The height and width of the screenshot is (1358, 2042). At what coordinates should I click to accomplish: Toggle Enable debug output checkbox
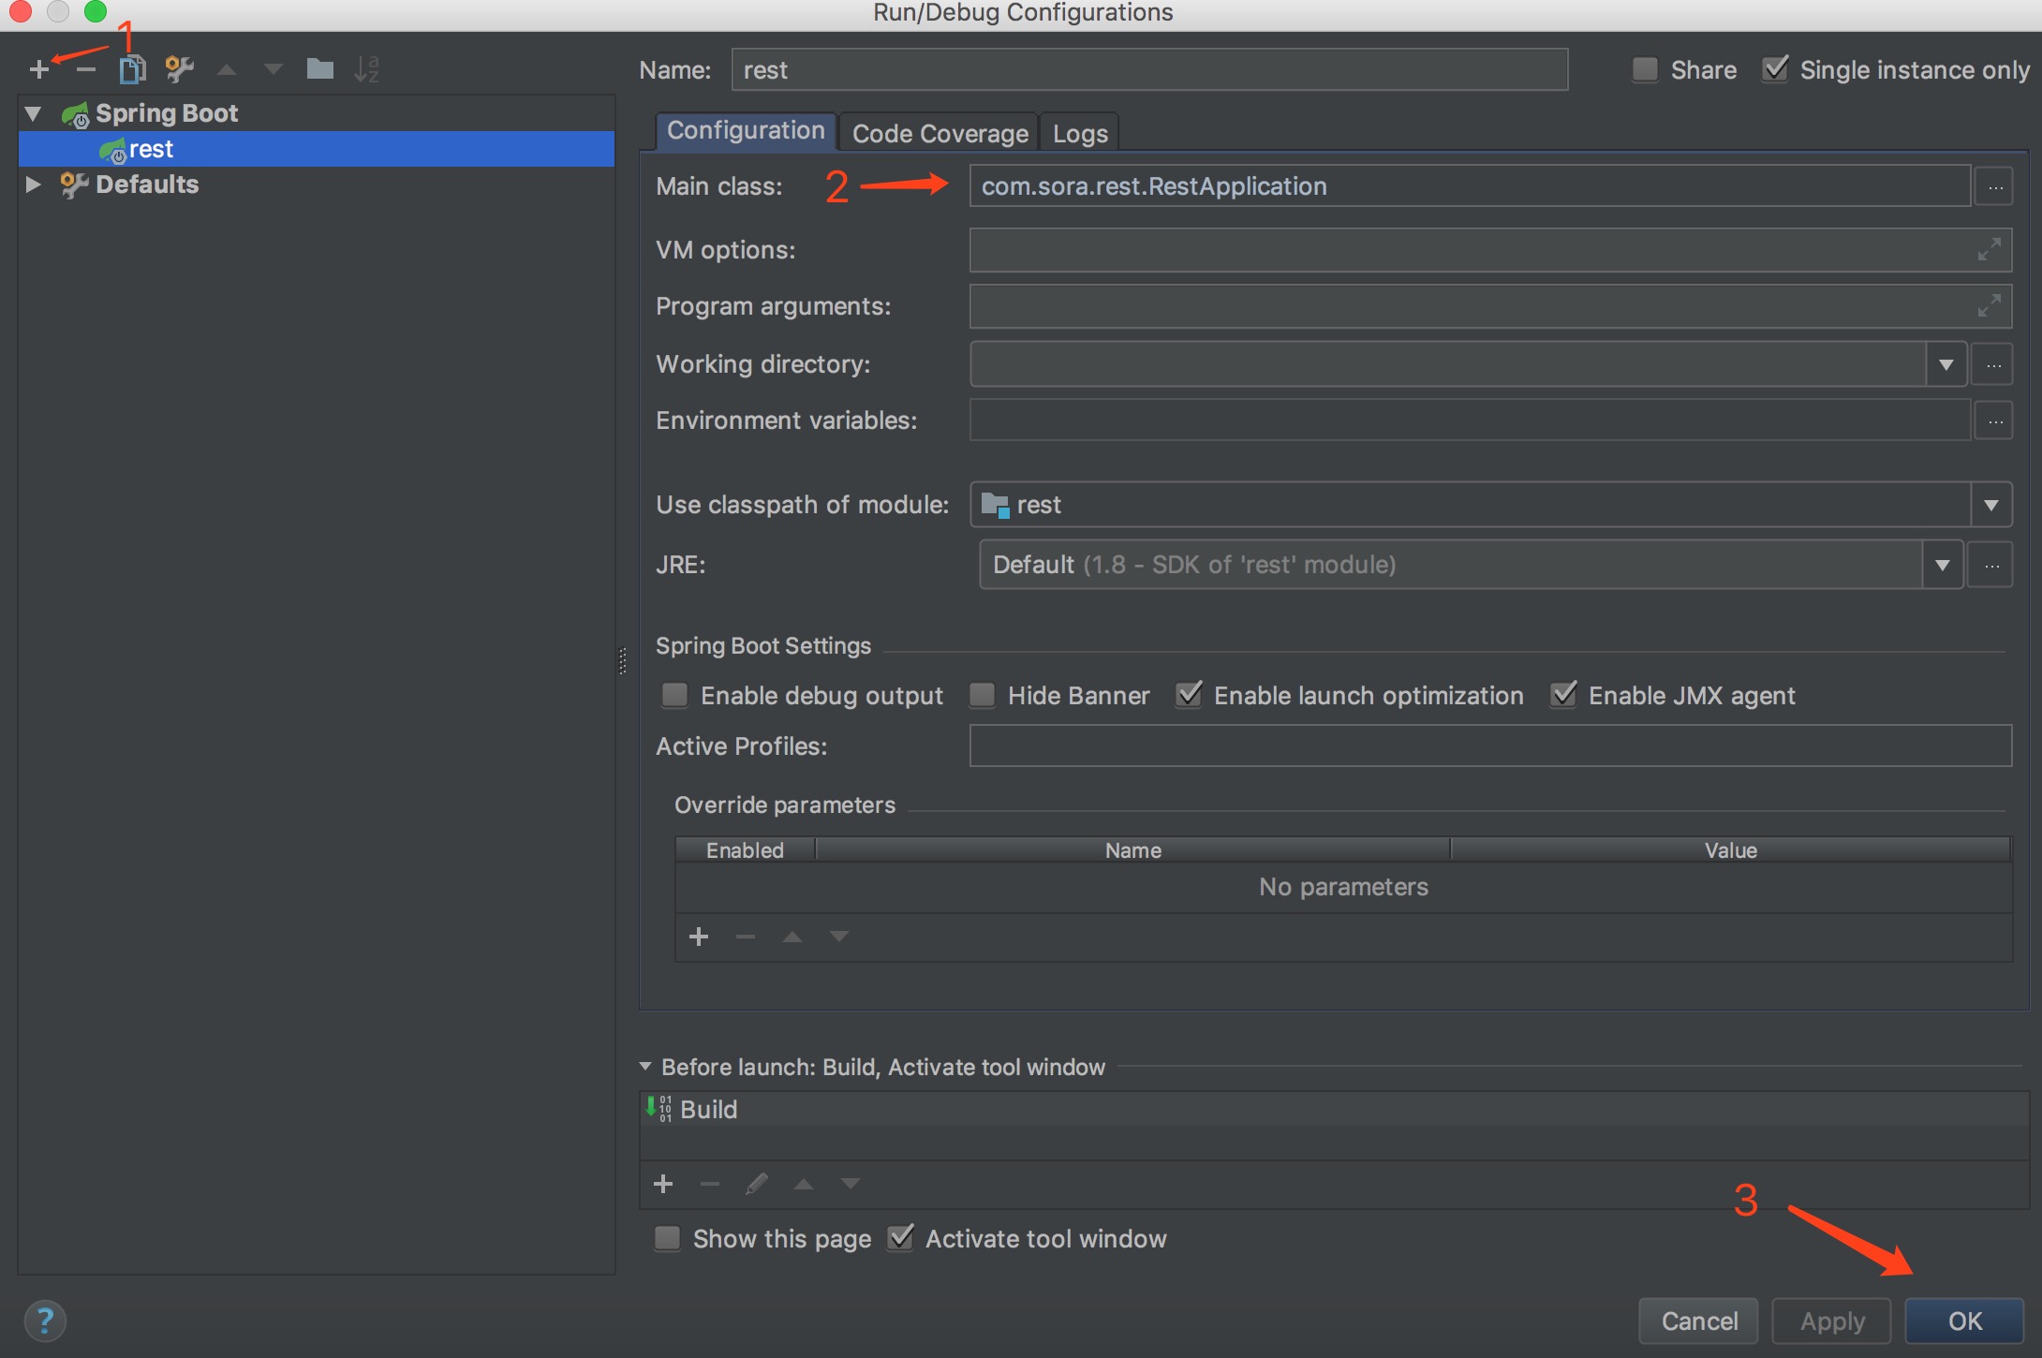pos(674,695)
